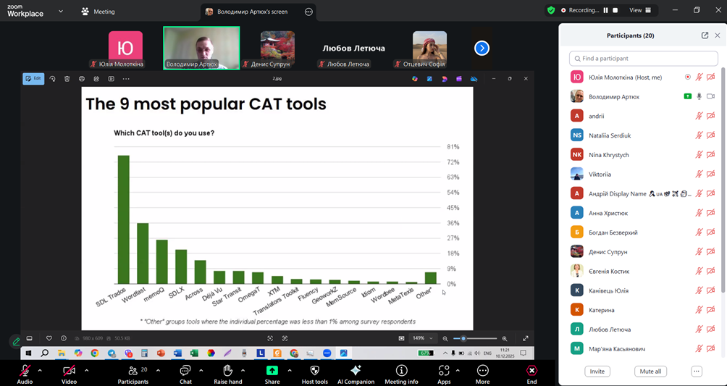Open the View dropdown at top right
The height and width of the screenshot is (386, 727).
(639, 10)
